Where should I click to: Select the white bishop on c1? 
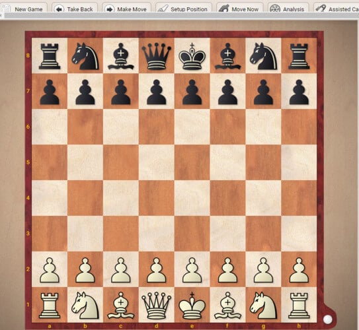pyautogui.click(x=121, y=306)
